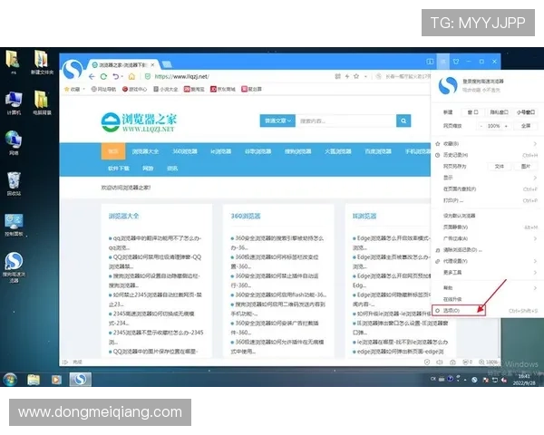
Task: Open a new 小号窗口 from the menu
Action: (526, 112)
